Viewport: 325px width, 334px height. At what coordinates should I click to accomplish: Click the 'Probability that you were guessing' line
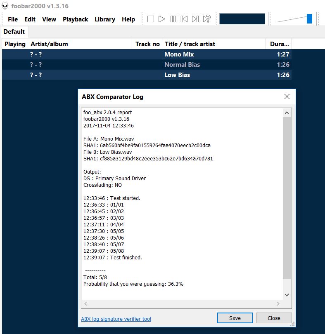[x=133, y=284]
